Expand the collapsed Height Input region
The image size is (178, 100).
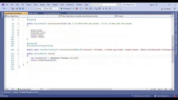[x=18, y=35]
